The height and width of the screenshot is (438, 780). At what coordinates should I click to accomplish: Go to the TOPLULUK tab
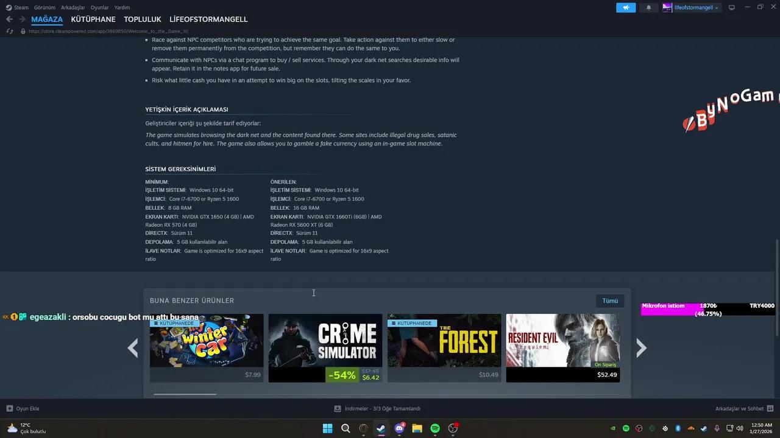tap(143, 19)
